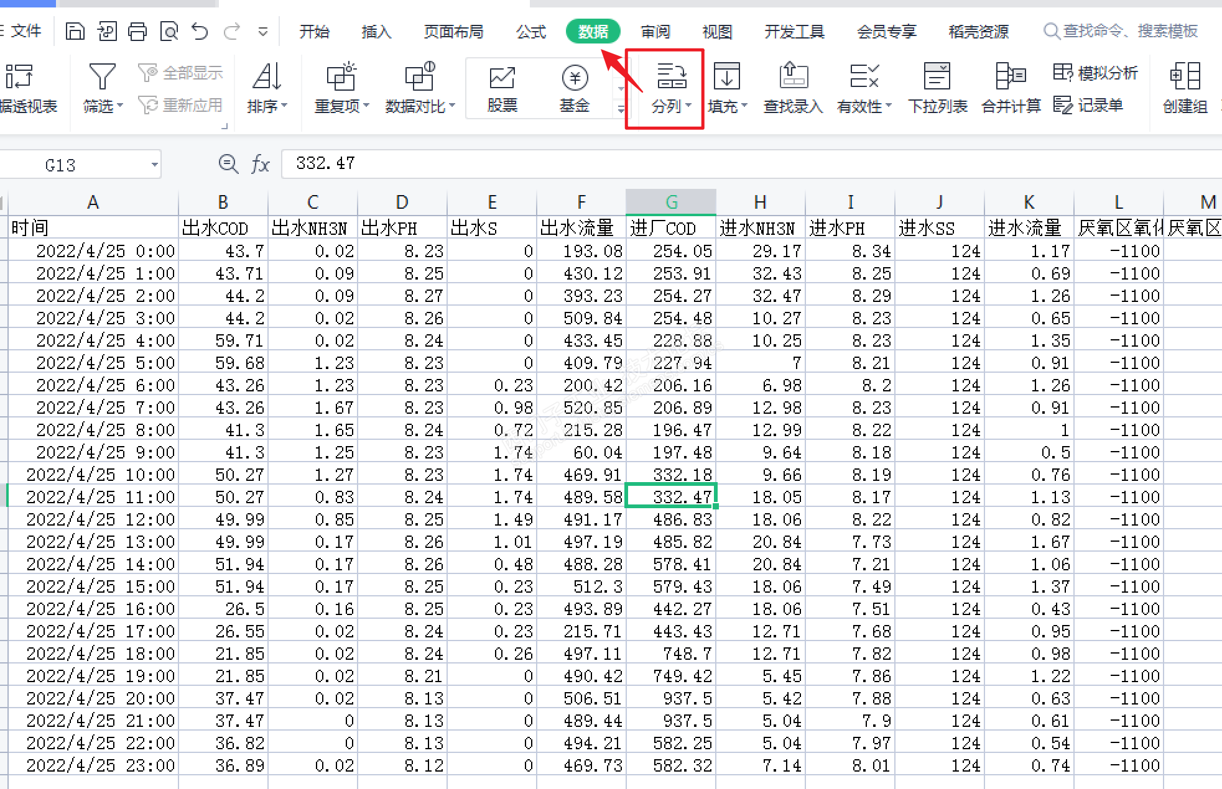This screenshot has height=789, width=1222.
Task: Click the 记录单 record form button
Action: tap(1088, 105)
